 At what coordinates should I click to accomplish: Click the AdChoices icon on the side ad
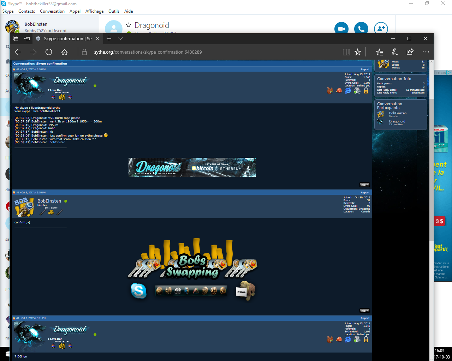448,73
